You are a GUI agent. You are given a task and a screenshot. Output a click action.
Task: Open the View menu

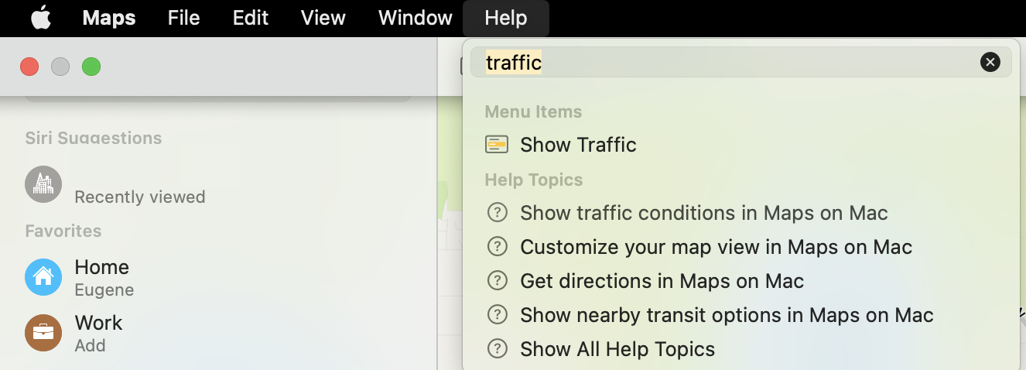(x=323, y=18)
